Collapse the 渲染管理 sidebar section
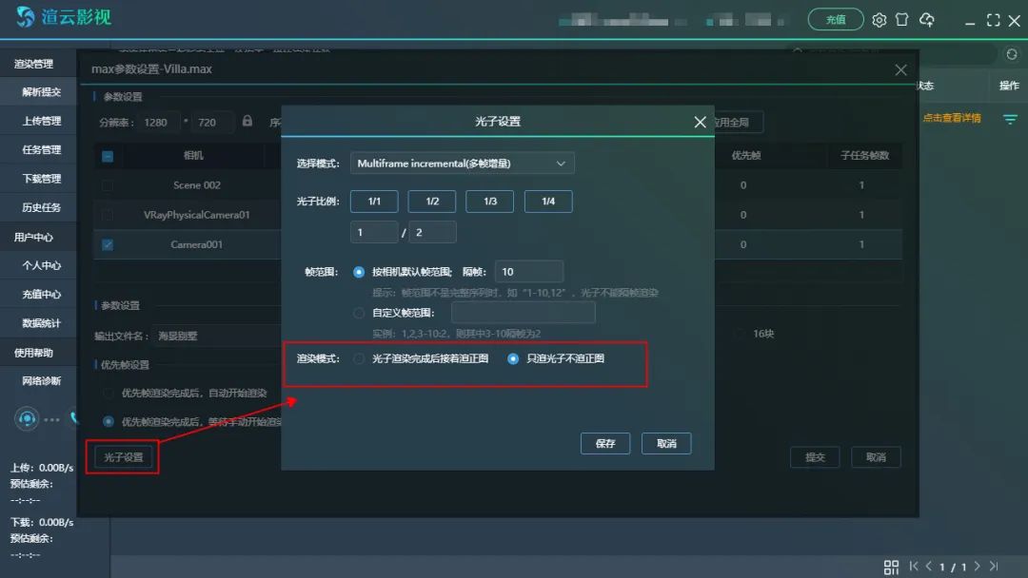Image resolution: width=1028 pixels, height=578 pixels. [x=34, y=64]
